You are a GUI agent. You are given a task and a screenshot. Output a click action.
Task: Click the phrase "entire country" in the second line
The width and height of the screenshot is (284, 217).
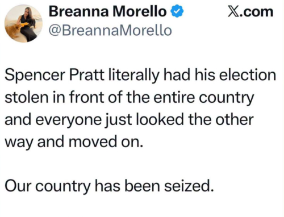click(203, 98)
